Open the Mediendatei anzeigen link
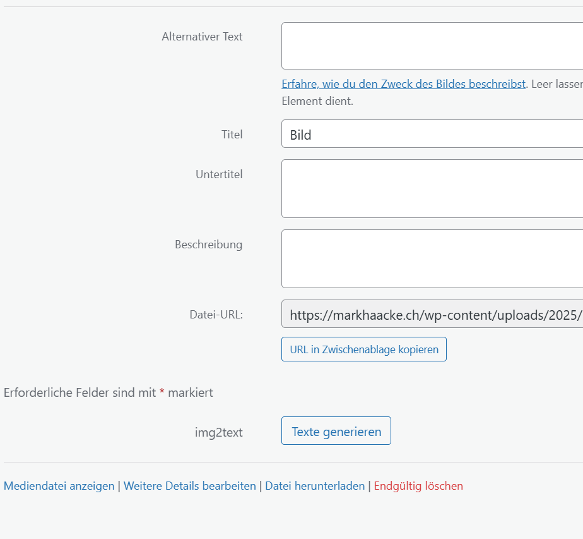 pos(59,486)
